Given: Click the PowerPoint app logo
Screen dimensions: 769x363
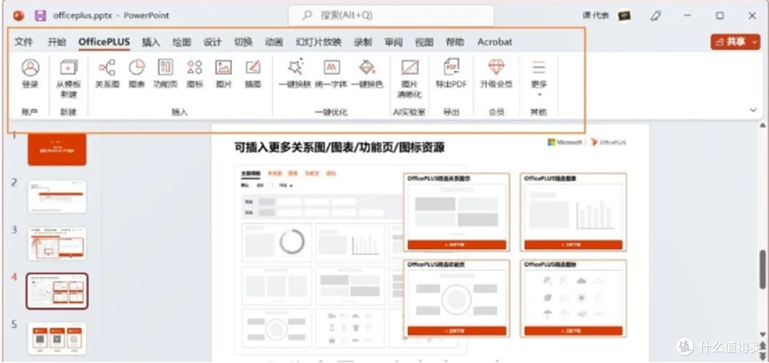Looking at the screenshot, I should [19, 16].
